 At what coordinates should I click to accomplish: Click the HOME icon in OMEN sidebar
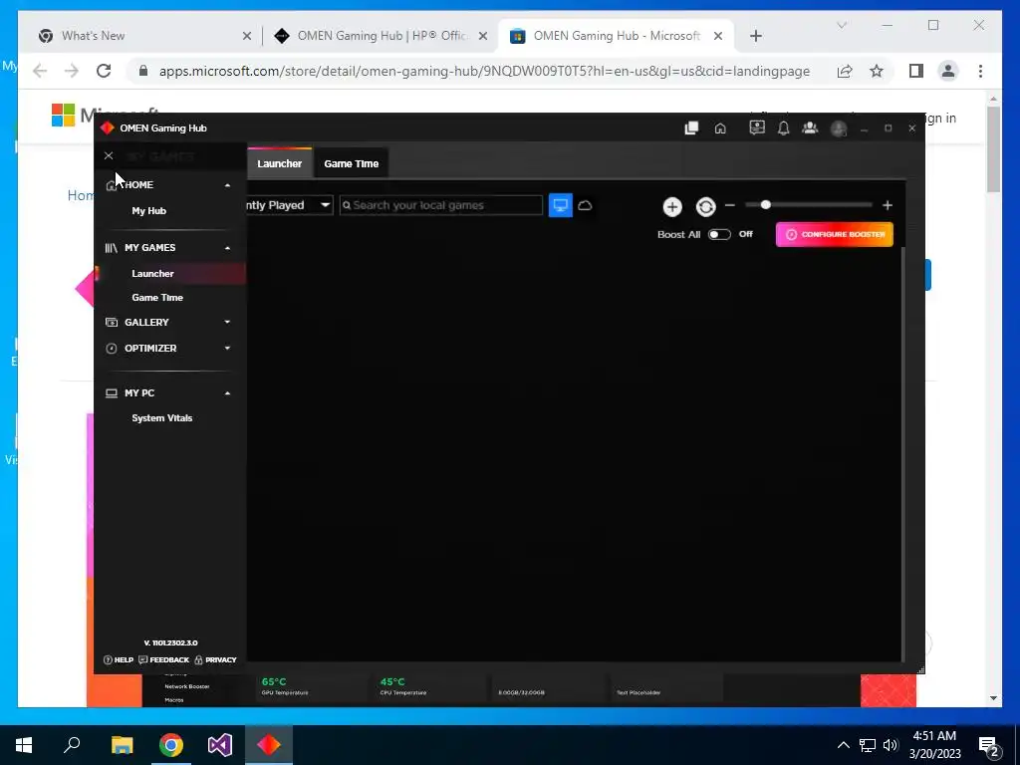click(x=112, y=185)
